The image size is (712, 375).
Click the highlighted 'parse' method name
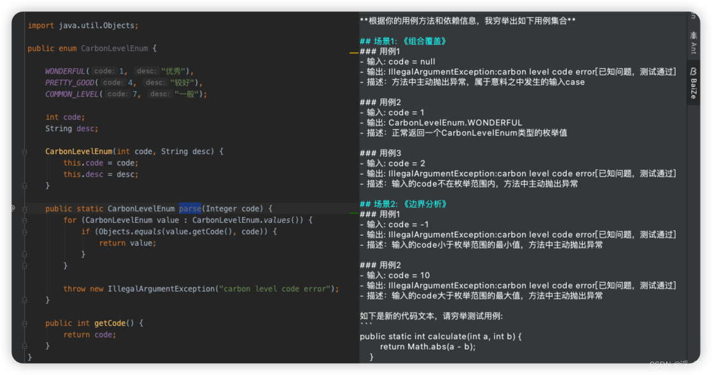(190, 208)
